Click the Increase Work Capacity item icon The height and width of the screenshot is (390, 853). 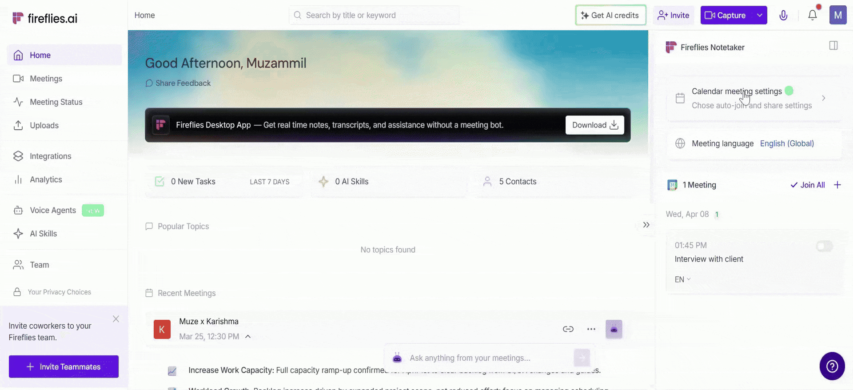[x=172, y=371]
